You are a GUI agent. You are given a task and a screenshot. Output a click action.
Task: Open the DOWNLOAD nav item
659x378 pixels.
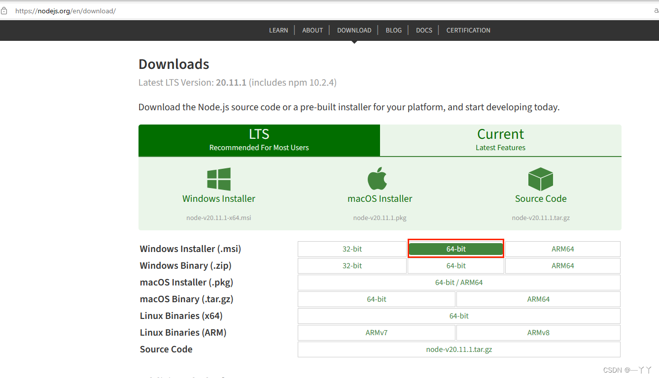click(354, 30)
